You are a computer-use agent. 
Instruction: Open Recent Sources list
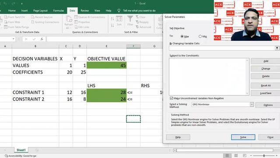point(42,17)
